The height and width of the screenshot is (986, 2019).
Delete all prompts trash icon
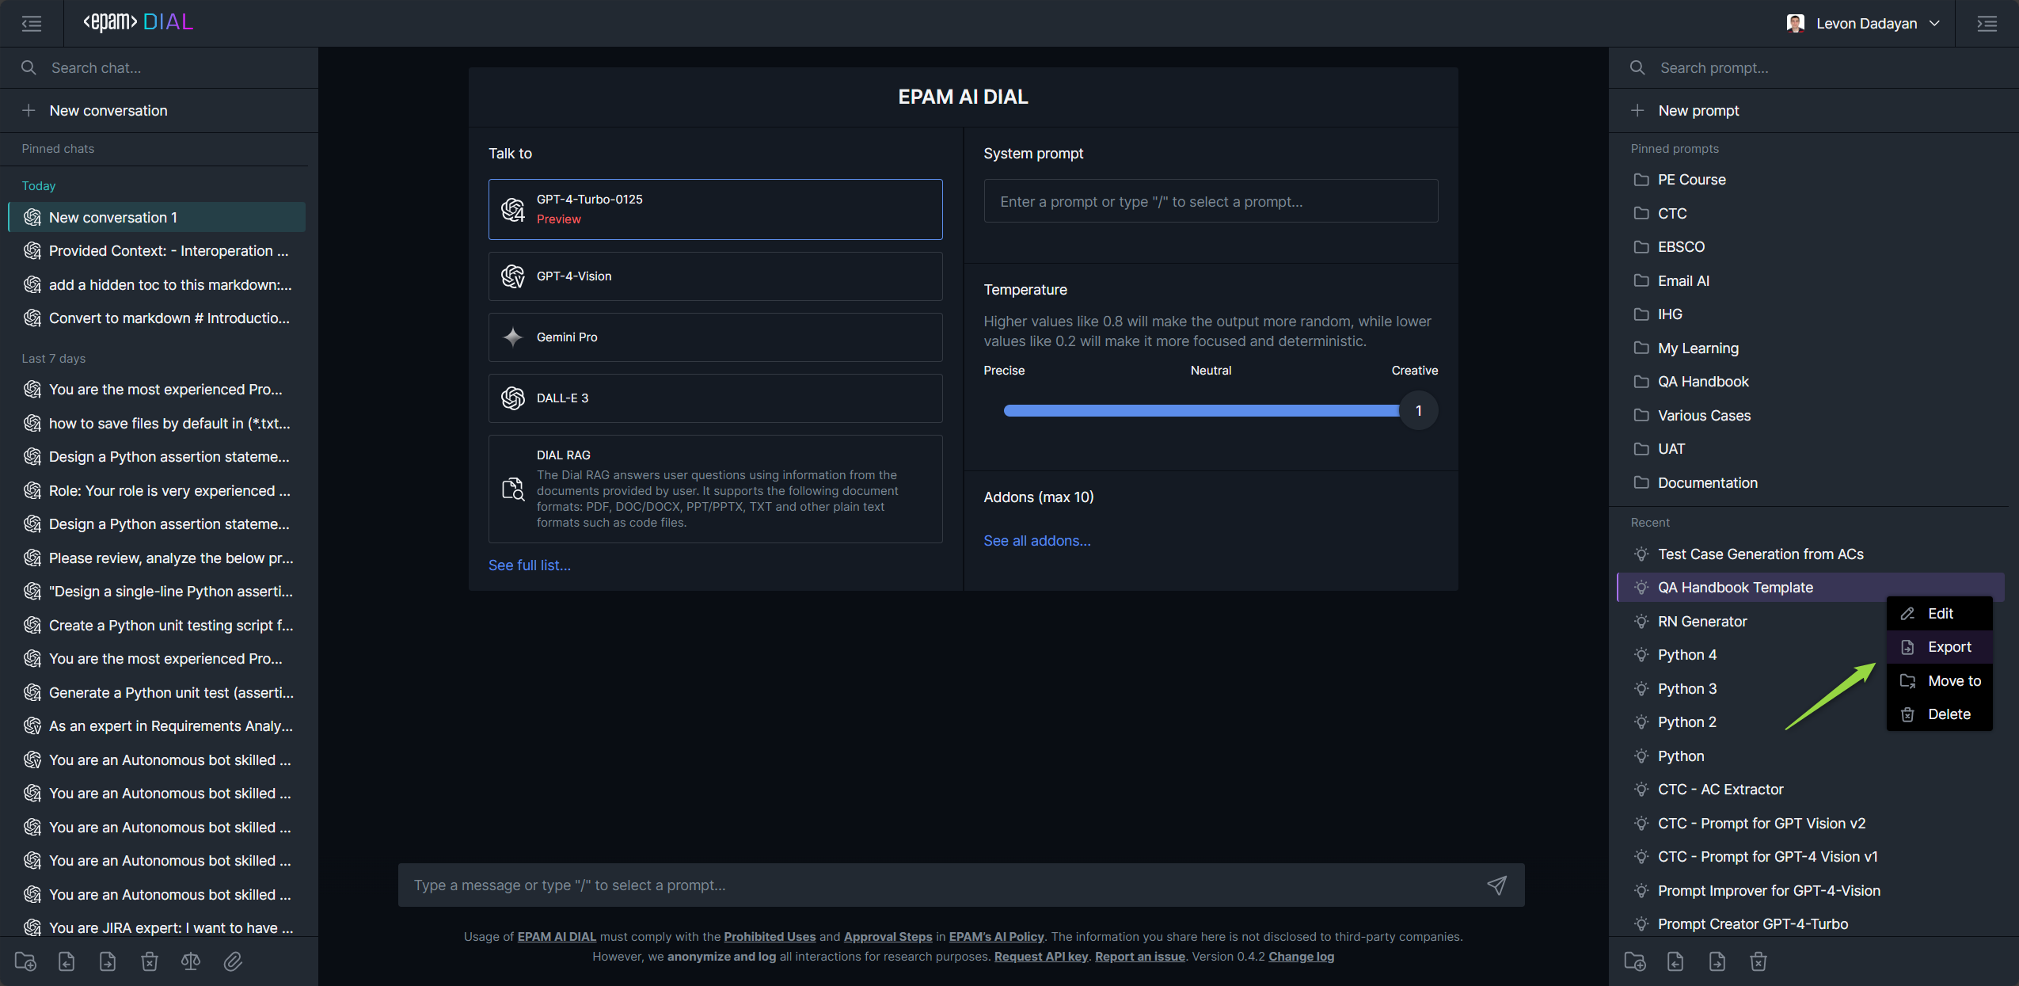pos(1759,961)
